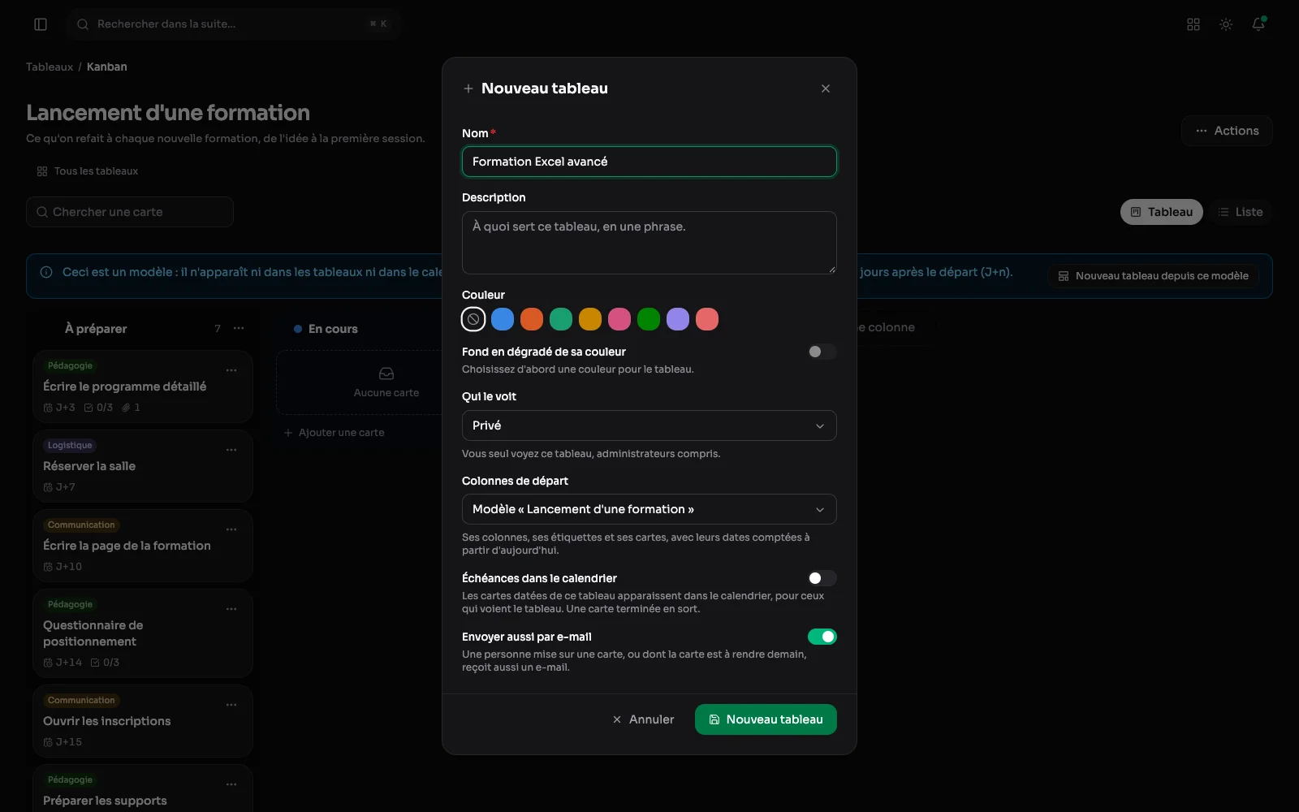The height and width of the screenshot is (812, 1299).
Task: Select the no-color swatch
Action: click(x=473, y=319)
